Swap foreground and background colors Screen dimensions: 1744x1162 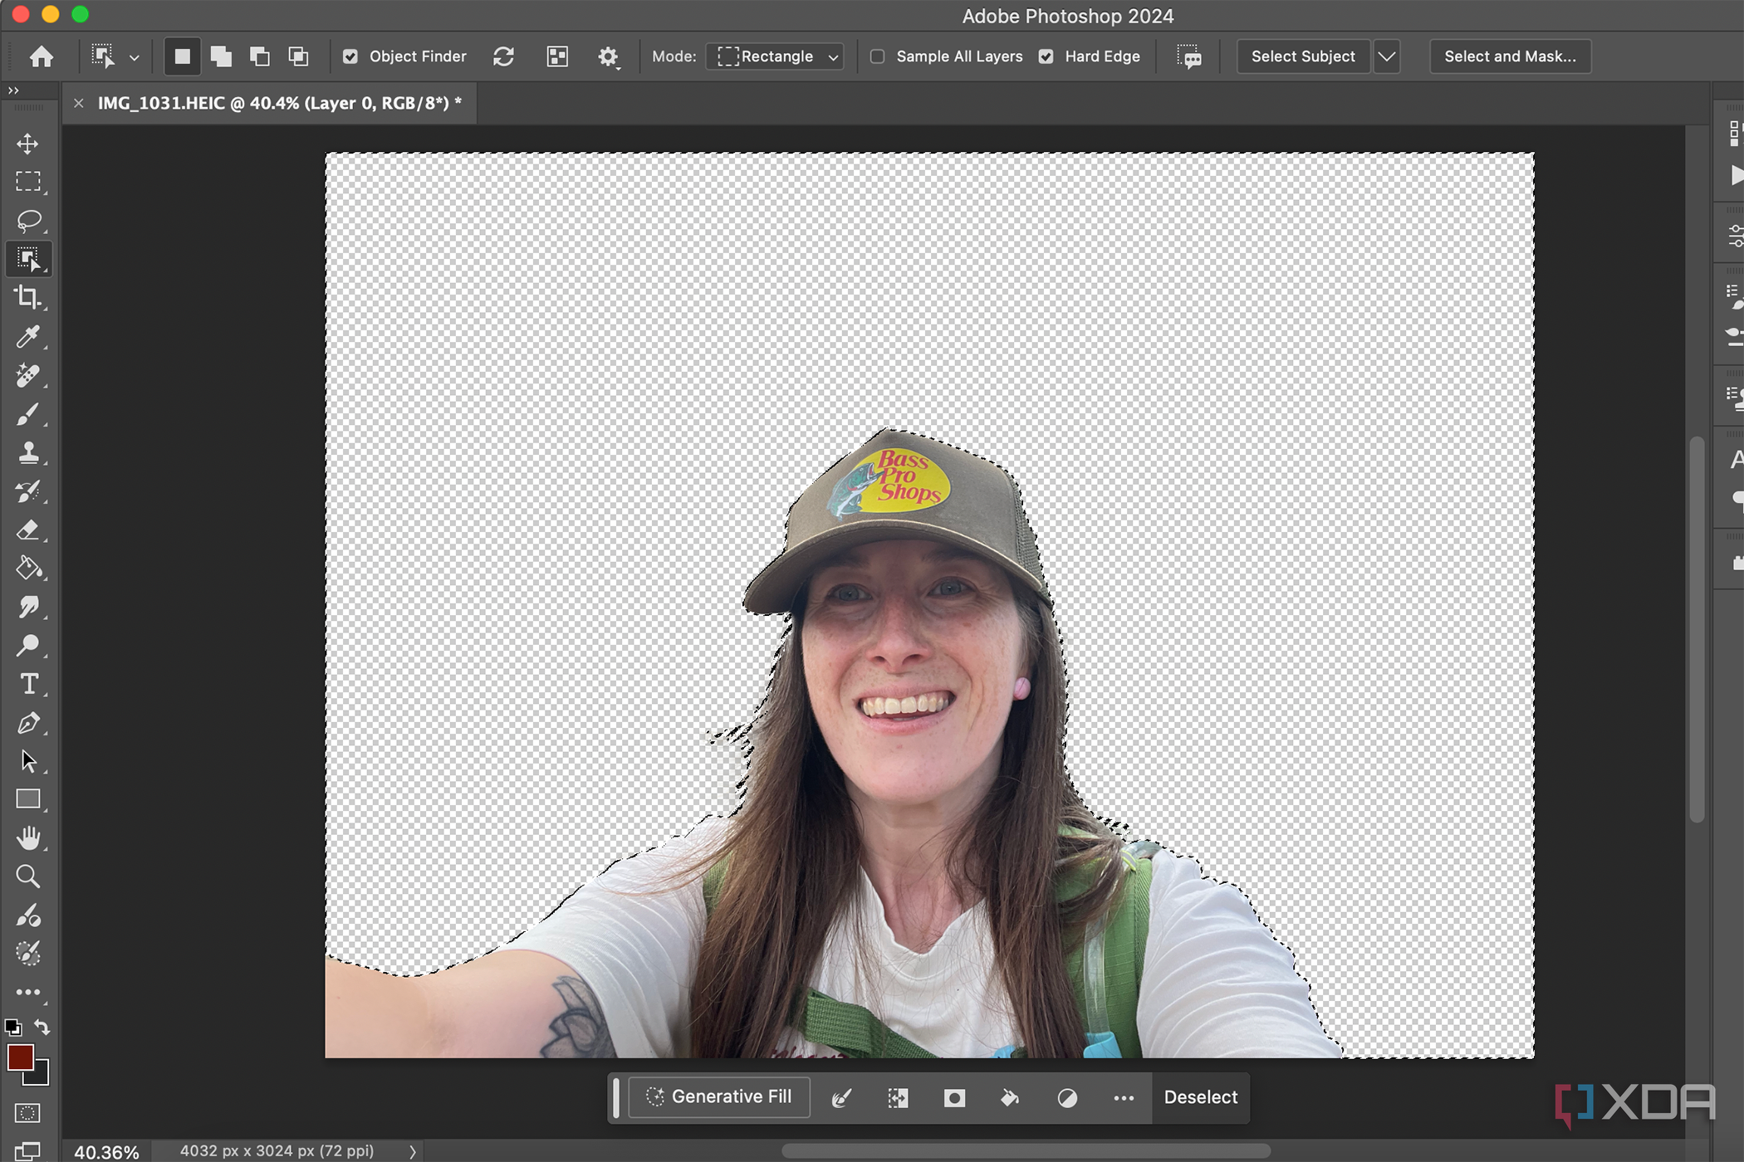click(x=42, y=1028)
